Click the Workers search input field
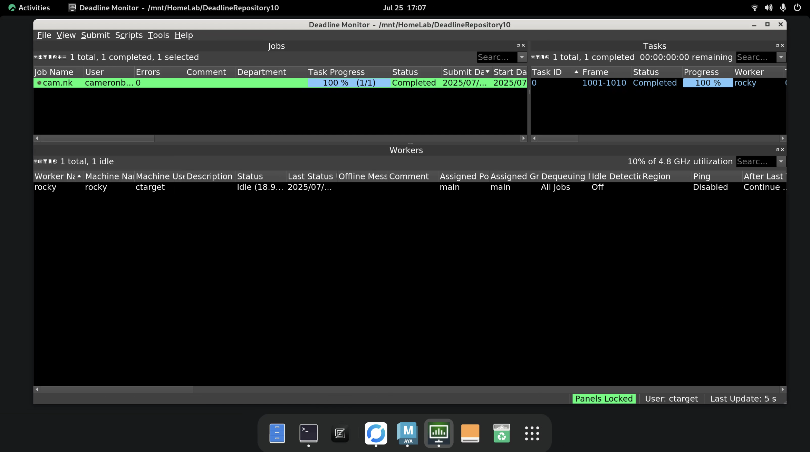The image size is (810, 452). click(x=755, y=161)
